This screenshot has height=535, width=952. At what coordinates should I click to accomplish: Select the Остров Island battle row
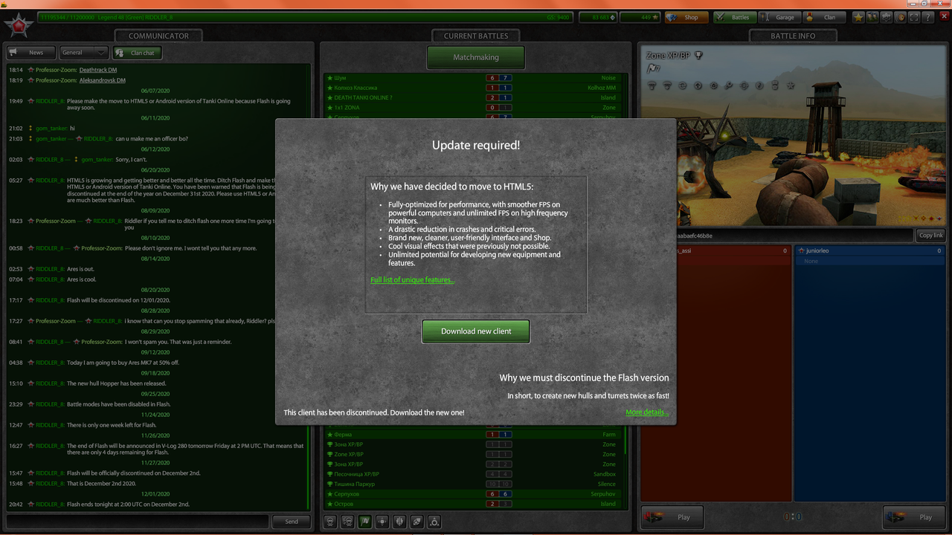point(472,504)
